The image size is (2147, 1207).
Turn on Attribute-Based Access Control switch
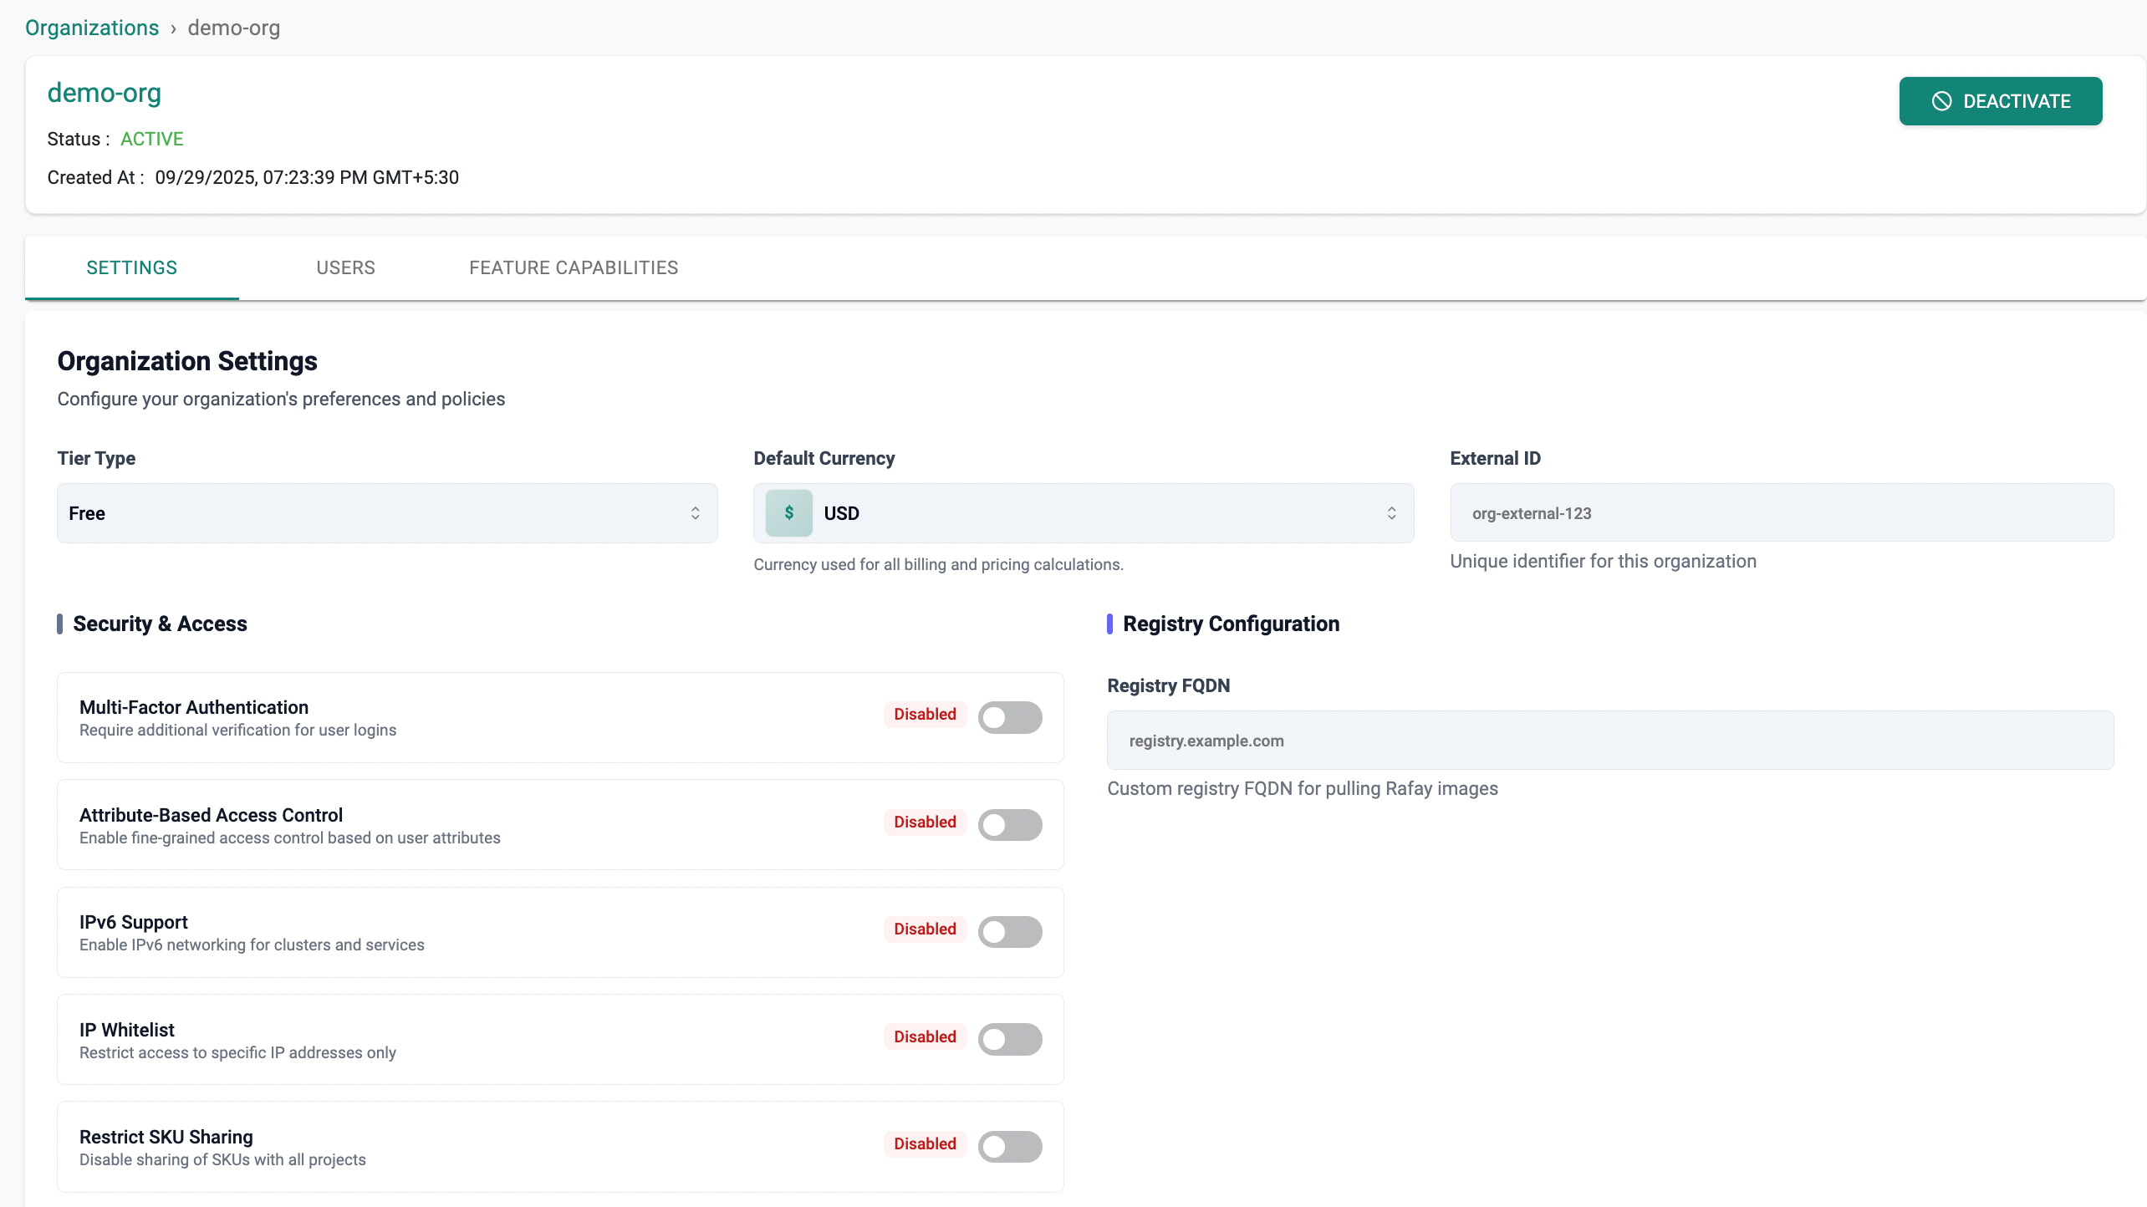1010,825
